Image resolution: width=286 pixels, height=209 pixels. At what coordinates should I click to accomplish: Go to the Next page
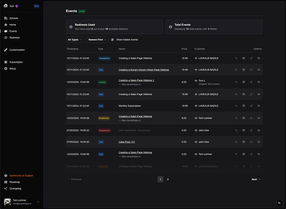tap(256, 179)
